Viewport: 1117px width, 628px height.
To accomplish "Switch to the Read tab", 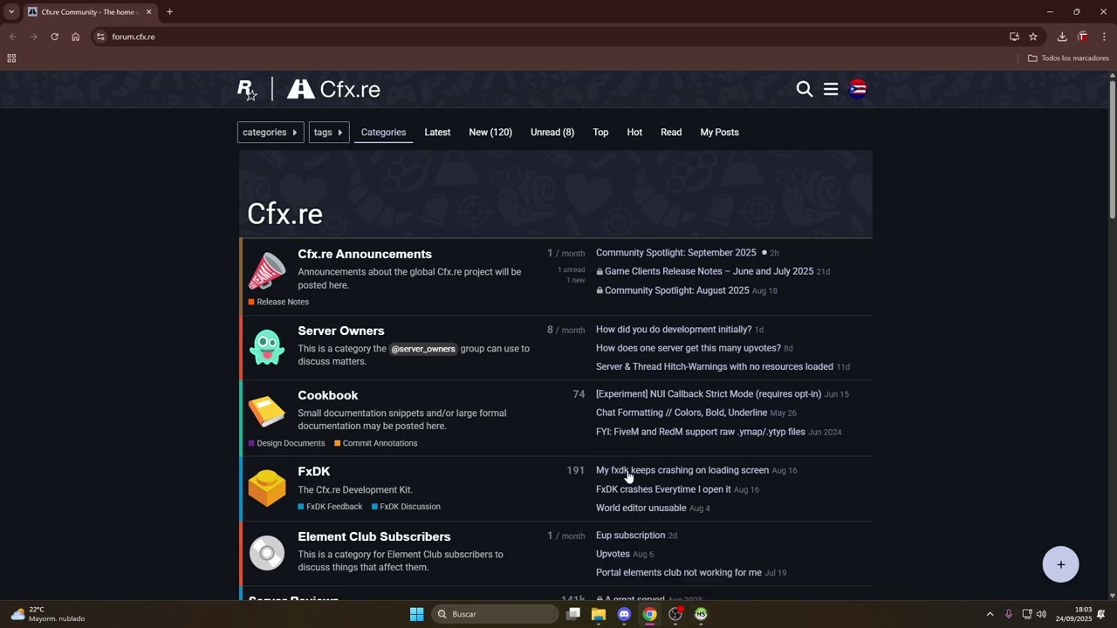I will pos(671,133).
